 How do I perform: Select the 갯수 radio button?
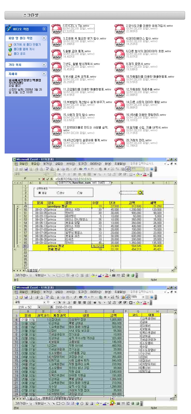point(58,193)
